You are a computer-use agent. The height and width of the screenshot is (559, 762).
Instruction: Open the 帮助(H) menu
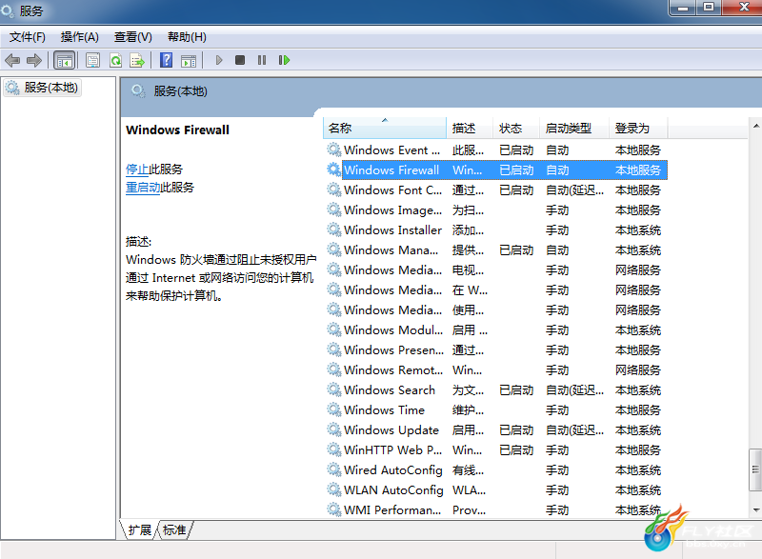click(187, 37)
